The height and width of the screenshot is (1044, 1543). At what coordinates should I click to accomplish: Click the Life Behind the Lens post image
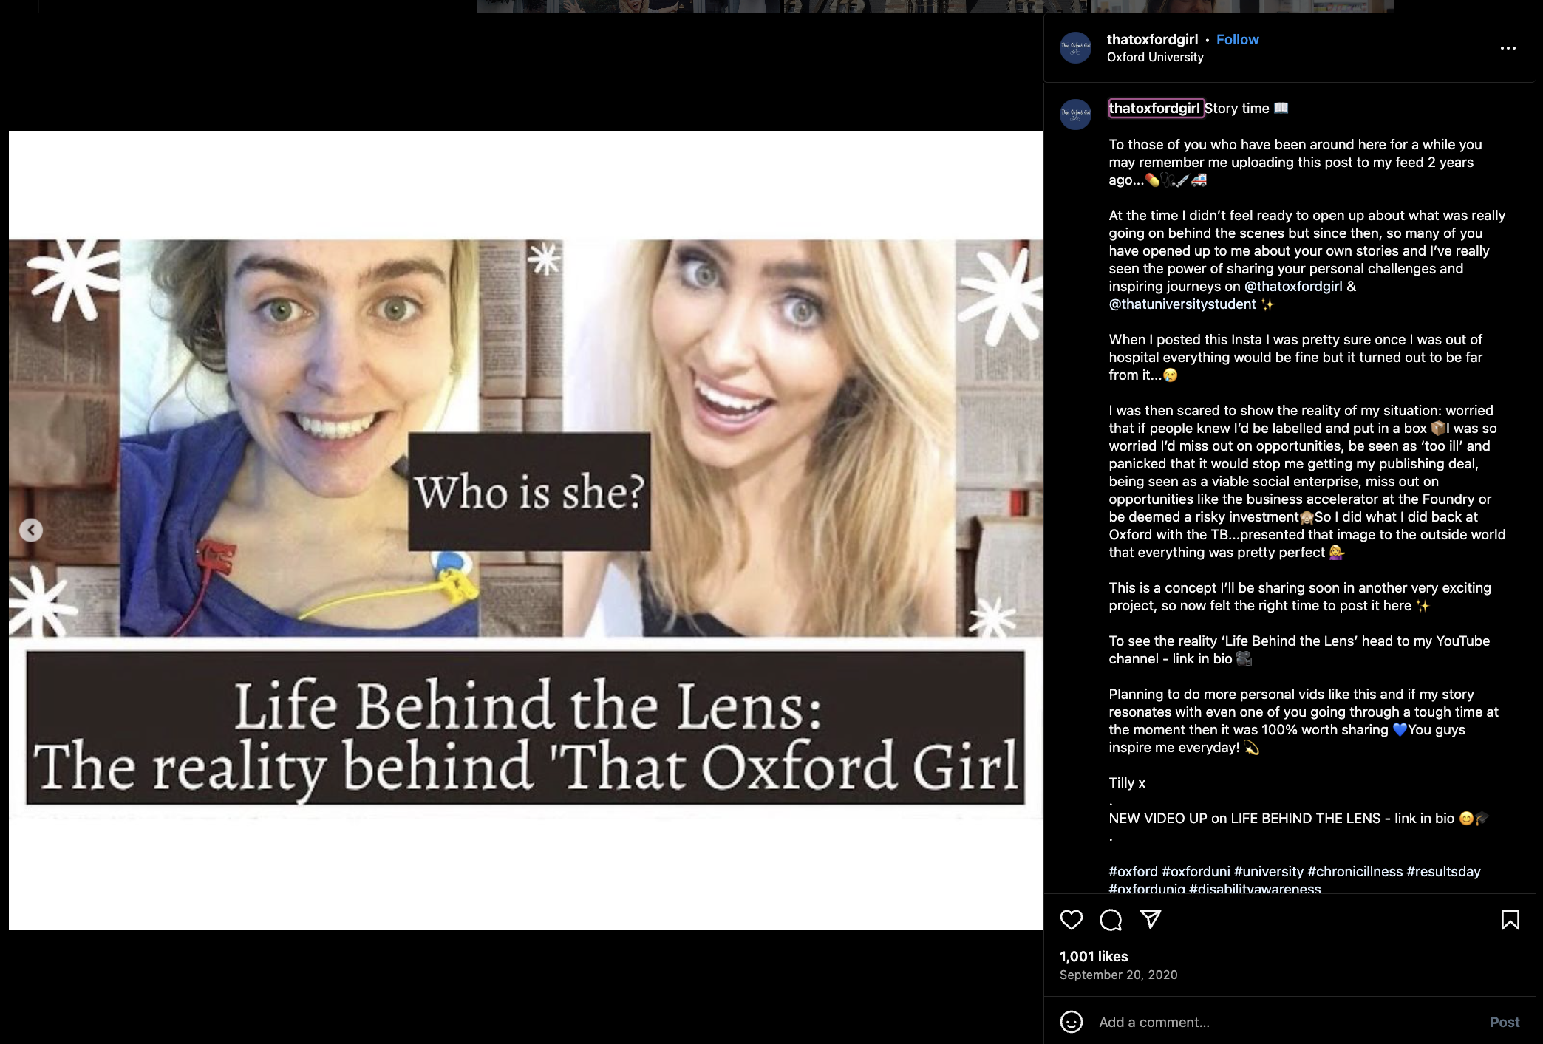(x=526, y=530)
